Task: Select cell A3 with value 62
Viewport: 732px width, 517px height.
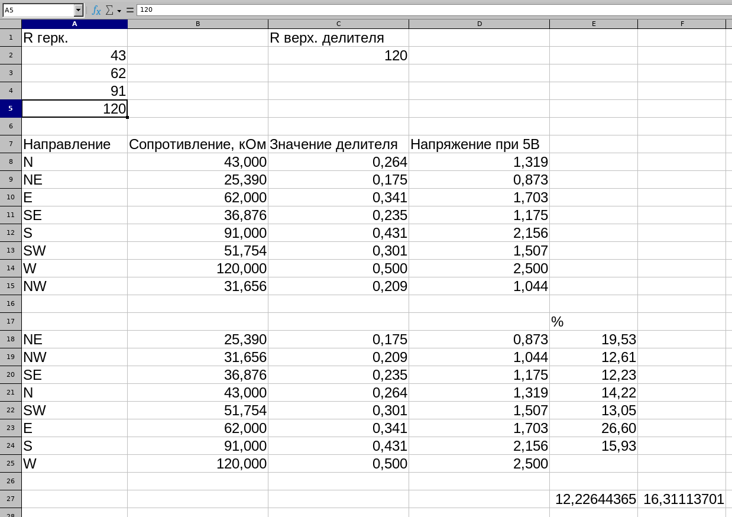Action: coord(75,73)
